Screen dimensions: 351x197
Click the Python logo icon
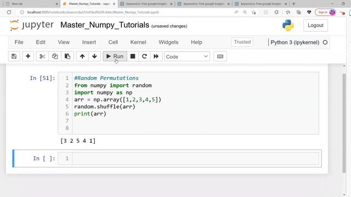[288, 25]
